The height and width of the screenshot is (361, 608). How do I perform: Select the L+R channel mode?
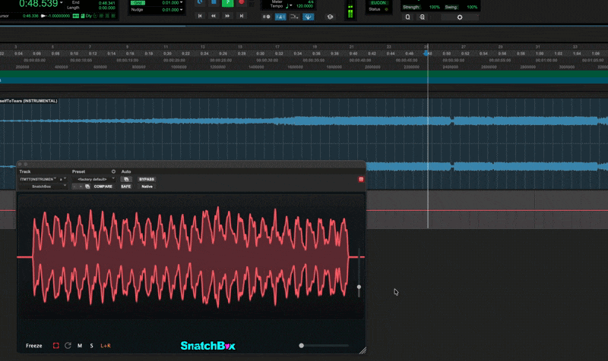[x=106, y=346]
